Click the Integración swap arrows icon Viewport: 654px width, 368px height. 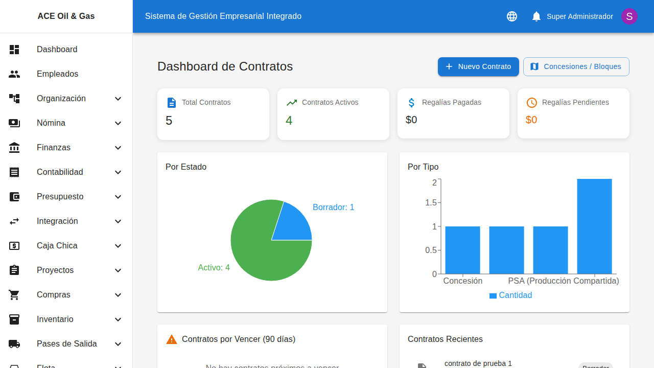14,221
